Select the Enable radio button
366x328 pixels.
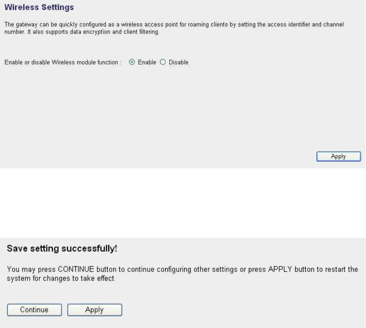(132, 63)
